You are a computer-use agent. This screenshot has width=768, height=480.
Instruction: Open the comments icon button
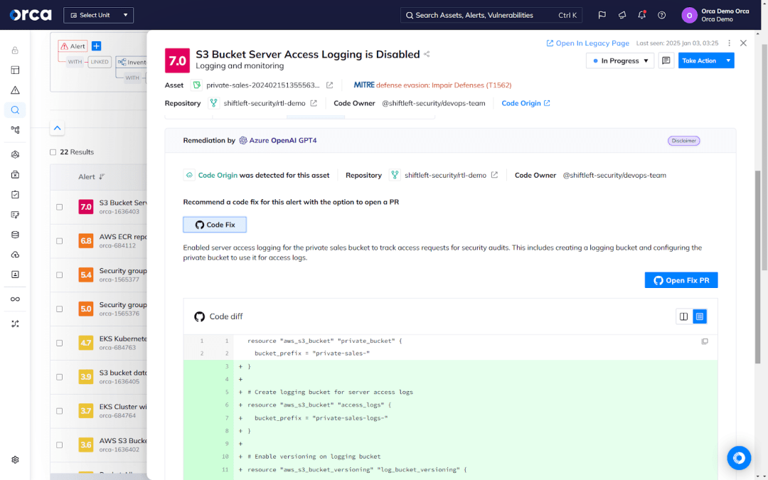(666, 60)
